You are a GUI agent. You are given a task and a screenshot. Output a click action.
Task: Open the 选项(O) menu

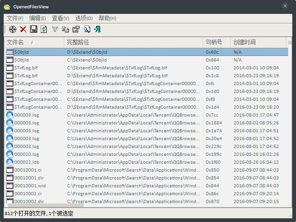(x=84, y=18)
